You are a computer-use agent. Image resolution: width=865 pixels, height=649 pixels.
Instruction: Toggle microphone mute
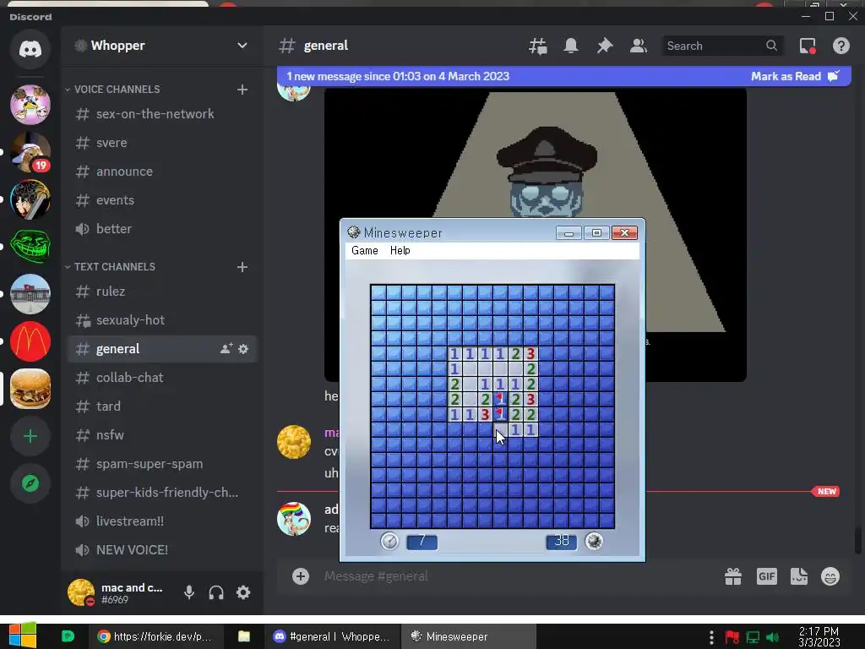[x=189, y=592]
